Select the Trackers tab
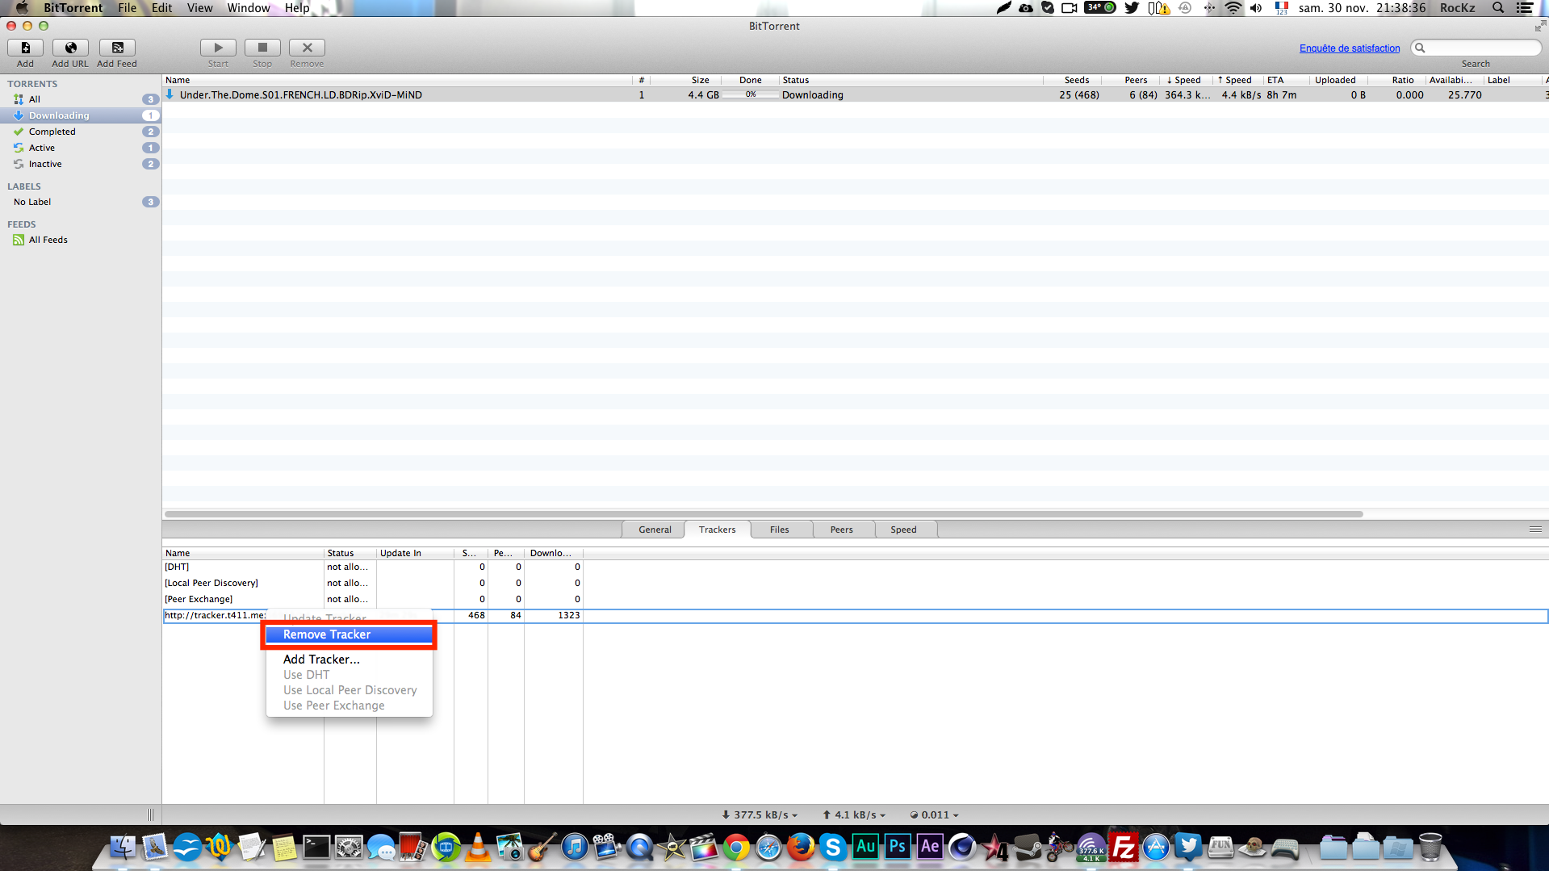The image size is (1549, 871). 717,530
